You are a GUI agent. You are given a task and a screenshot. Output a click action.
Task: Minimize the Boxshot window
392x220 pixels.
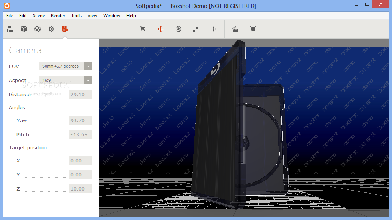click(x=357, y=5)
